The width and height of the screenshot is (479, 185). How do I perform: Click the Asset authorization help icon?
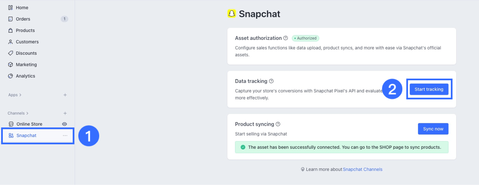tap(285, 38)
